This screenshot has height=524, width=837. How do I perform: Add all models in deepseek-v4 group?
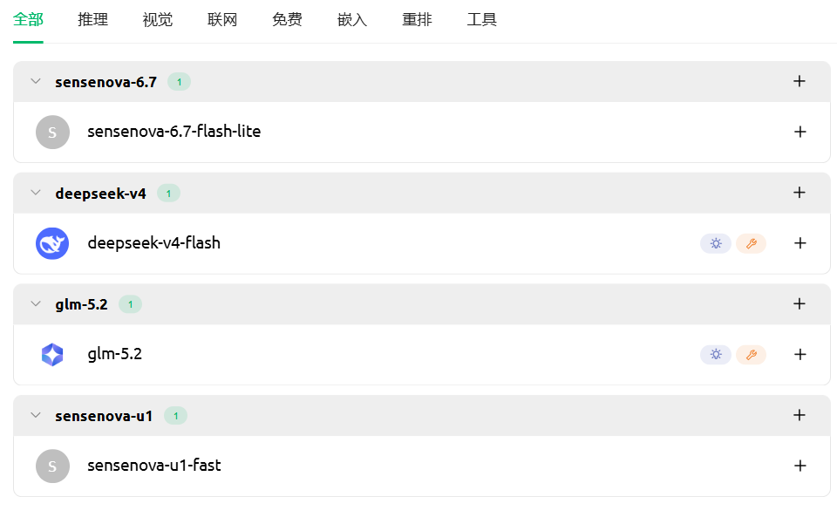(800, 193)
